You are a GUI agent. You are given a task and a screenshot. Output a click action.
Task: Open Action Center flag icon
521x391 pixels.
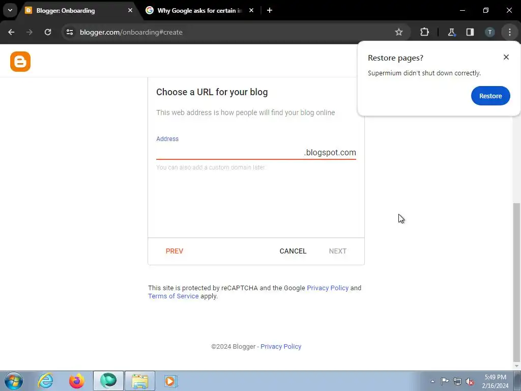(x=445, y=381)
